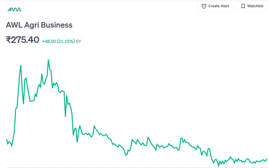Click the green letter A in the AWL logo
This screenshot has width=269, height=168.
(10, 9)
